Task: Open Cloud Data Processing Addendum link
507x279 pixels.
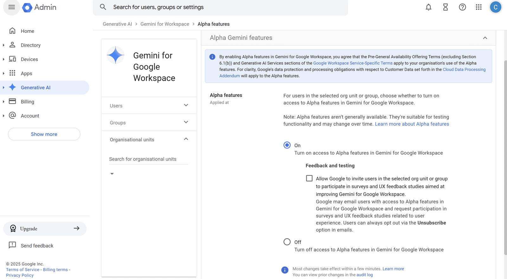Action: coord(464,69)
